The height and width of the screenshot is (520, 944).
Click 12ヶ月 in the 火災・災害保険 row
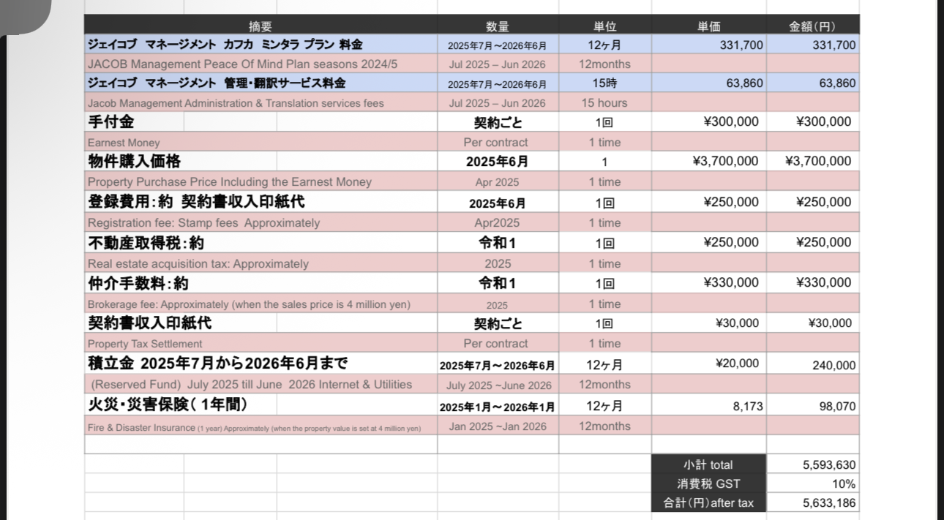(x=604, y=406)
